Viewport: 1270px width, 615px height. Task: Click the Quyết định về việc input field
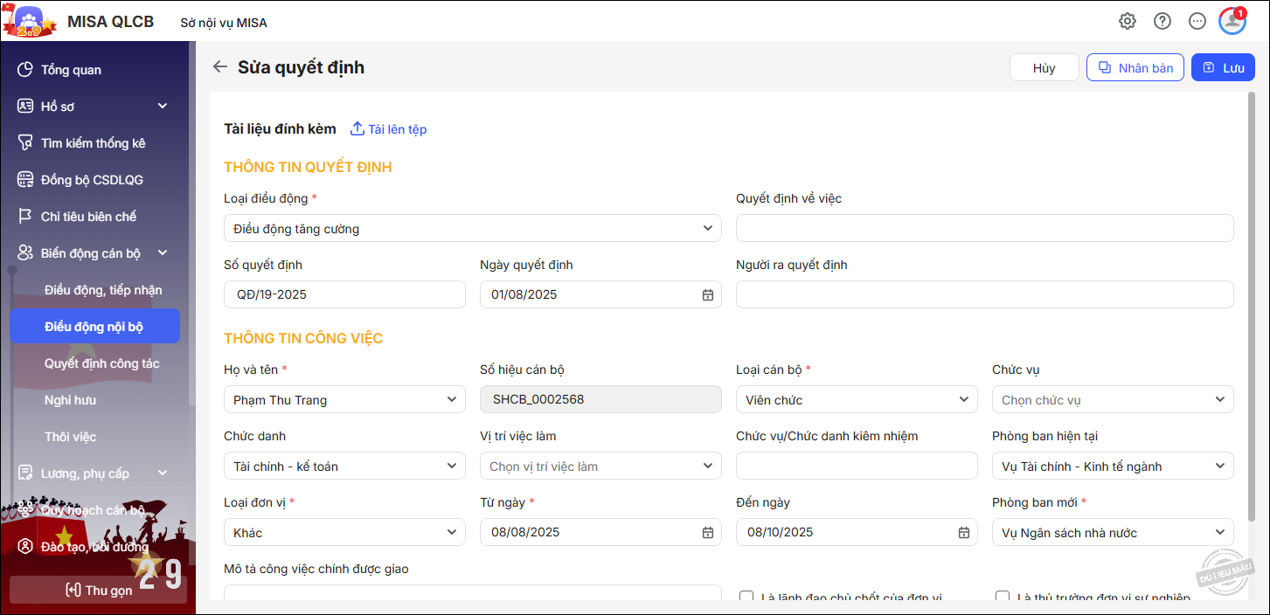[x=984, y=229]
